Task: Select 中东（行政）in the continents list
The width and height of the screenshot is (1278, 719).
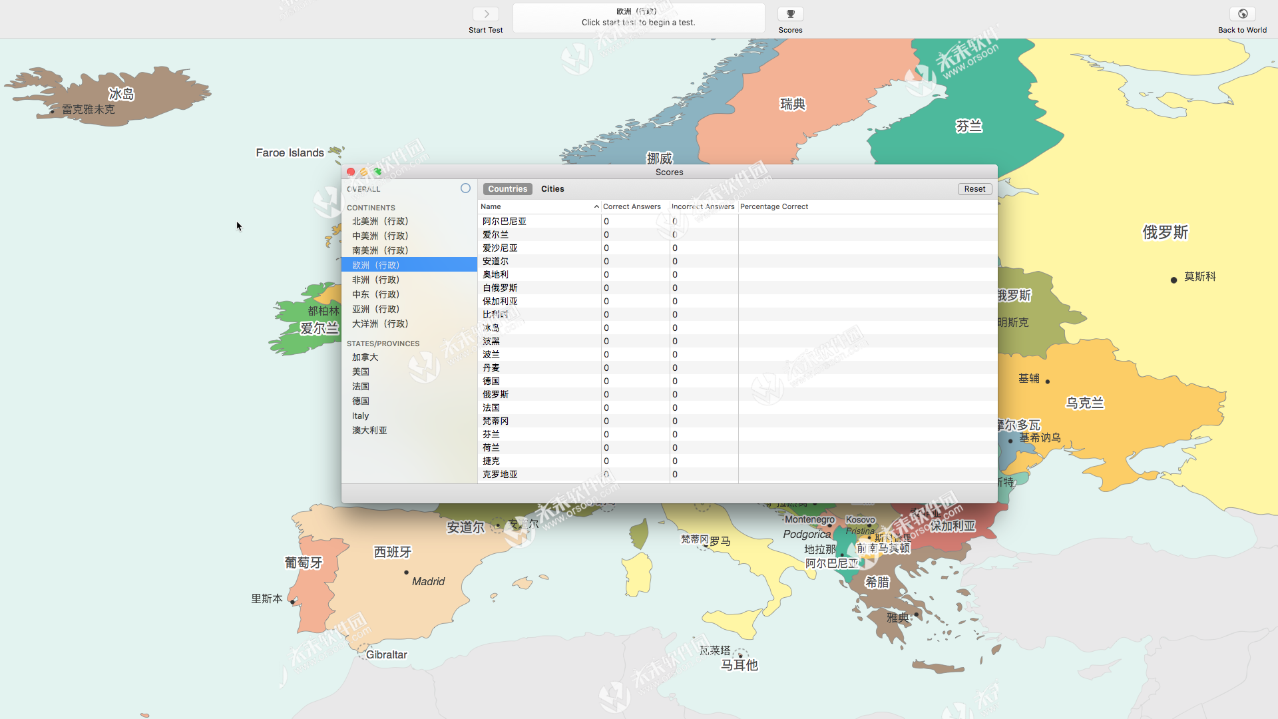Action: [x=409, y=294]
